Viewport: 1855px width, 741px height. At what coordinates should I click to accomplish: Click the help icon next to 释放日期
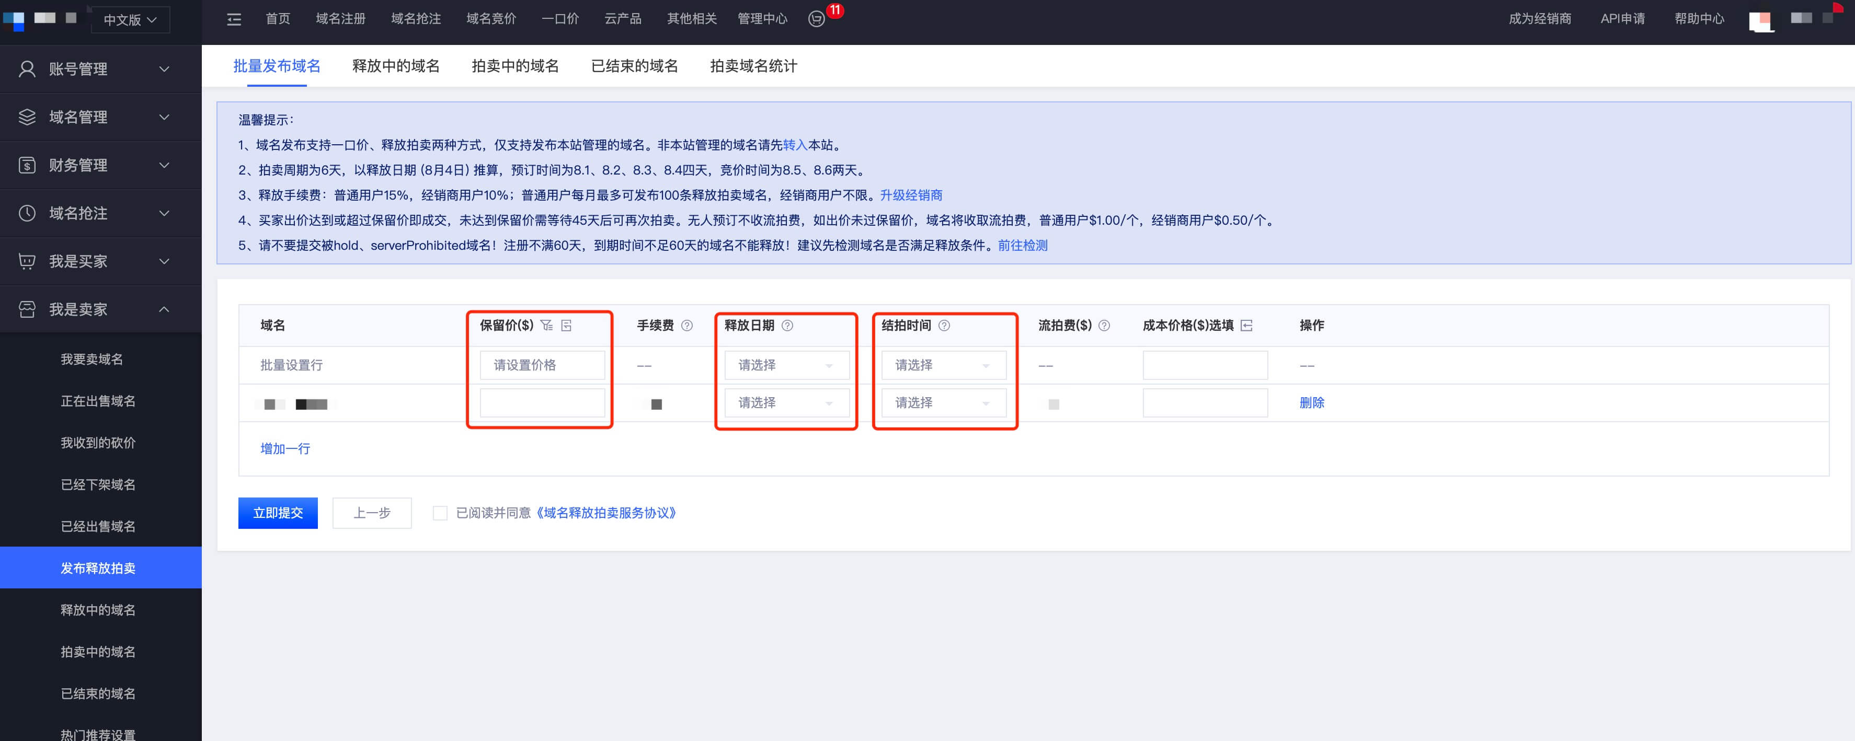tap(787, 325)
